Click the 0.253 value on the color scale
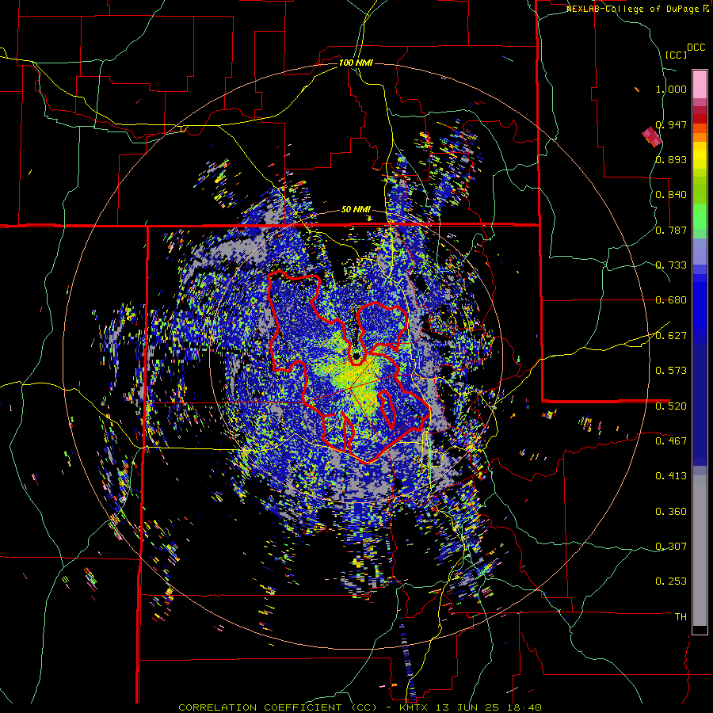The image size is (713, 713). coord(671,581)
